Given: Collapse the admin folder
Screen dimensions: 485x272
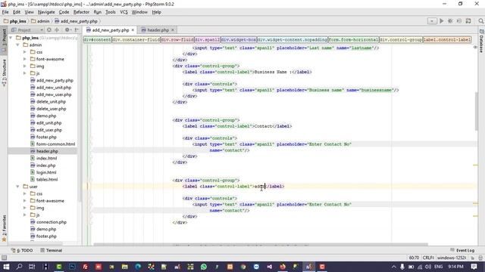Looking at the screenshot, I should tap(17, 45).
